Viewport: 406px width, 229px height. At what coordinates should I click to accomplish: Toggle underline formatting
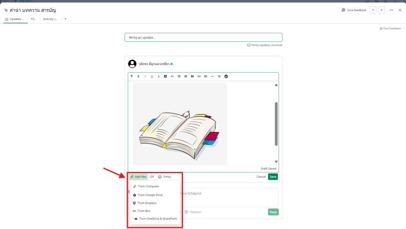click(x=152, y=77)
